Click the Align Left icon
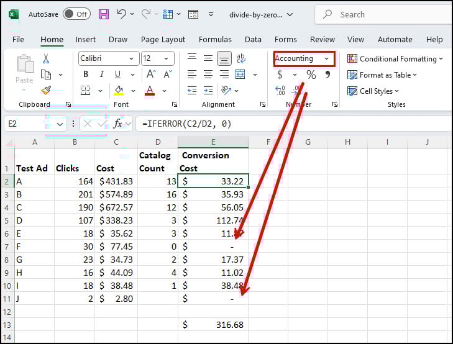 click(x=192, y=75)
